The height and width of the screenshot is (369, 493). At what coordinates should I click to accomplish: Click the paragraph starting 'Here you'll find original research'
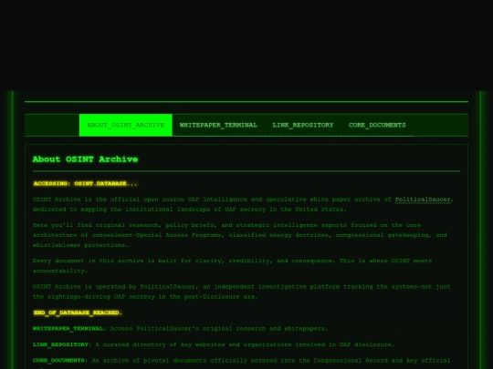coord(239,235)
